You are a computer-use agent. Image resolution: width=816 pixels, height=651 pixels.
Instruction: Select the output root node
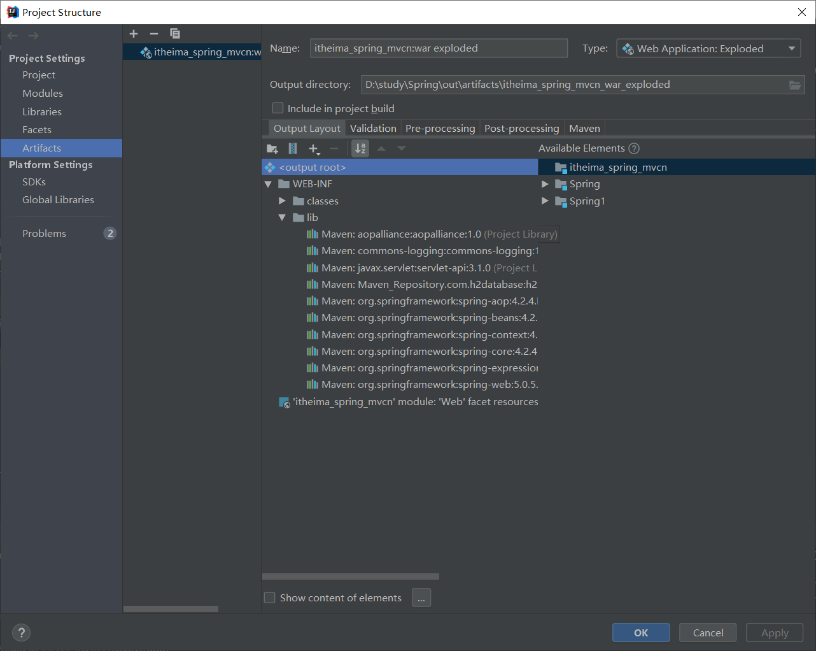click(400, 168)
